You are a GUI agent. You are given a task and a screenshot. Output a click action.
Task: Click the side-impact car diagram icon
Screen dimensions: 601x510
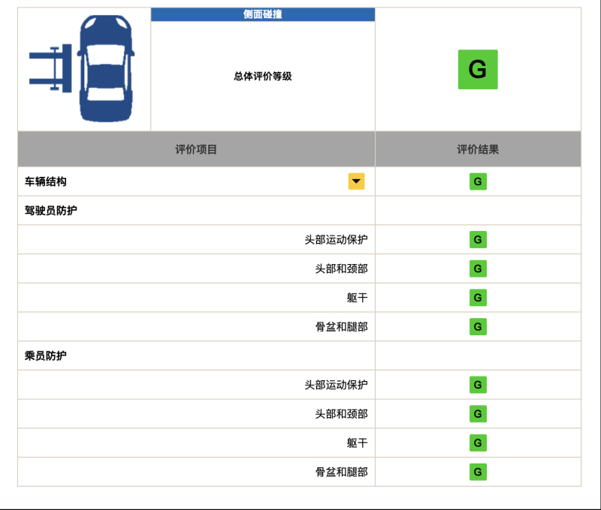pyautogui.click(x=82, y=69)
